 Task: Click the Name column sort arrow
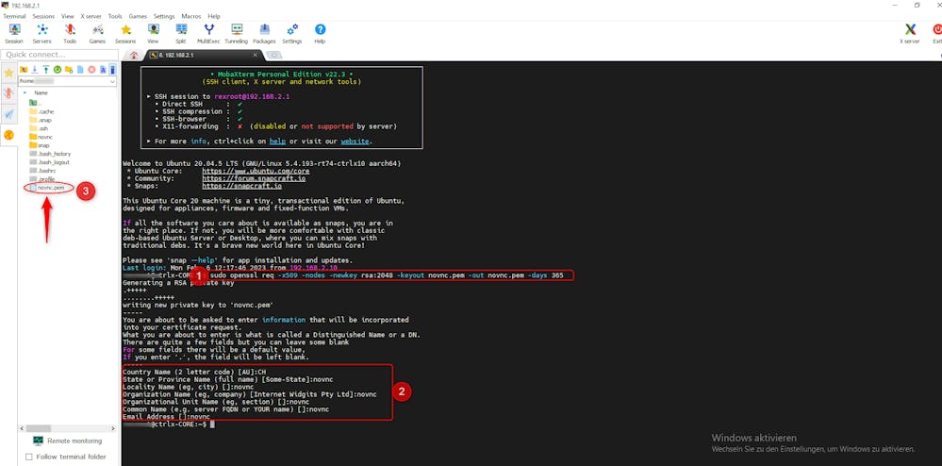[25, 92]
